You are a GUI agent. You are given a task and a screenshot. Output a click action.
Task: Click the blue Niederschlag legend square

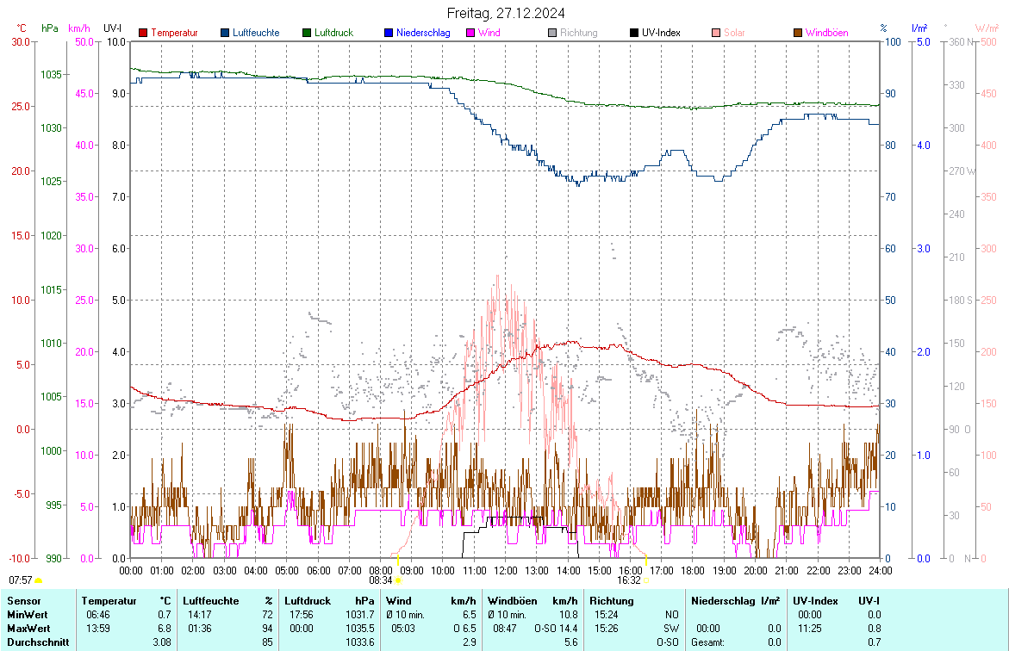(389, 34)
